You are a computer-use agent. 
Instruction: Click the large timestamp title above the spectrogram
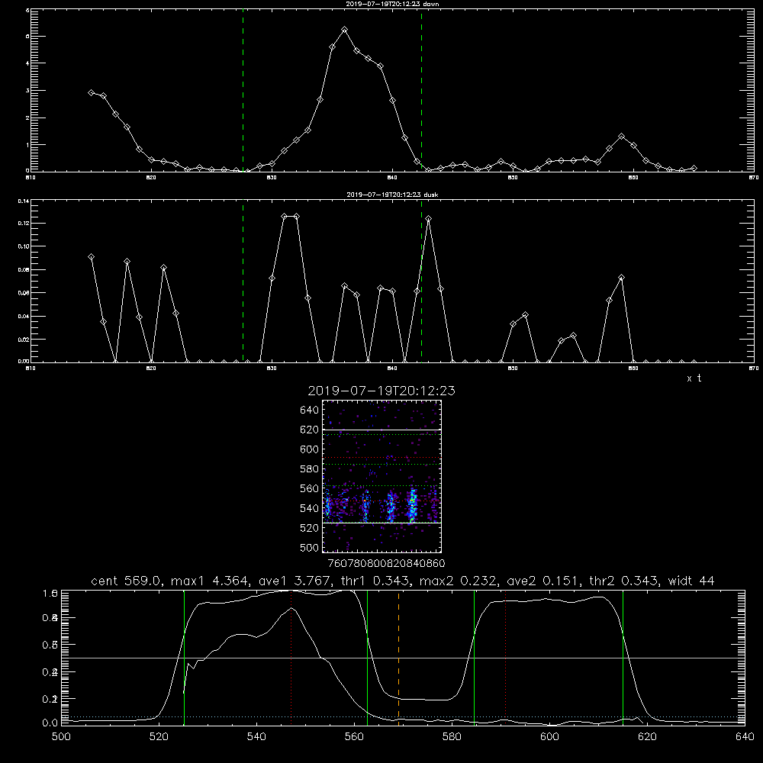point(381,391)
